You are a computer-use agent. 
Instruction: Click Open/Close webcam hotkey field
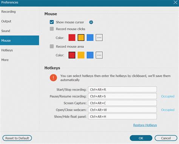click(122, 110)
